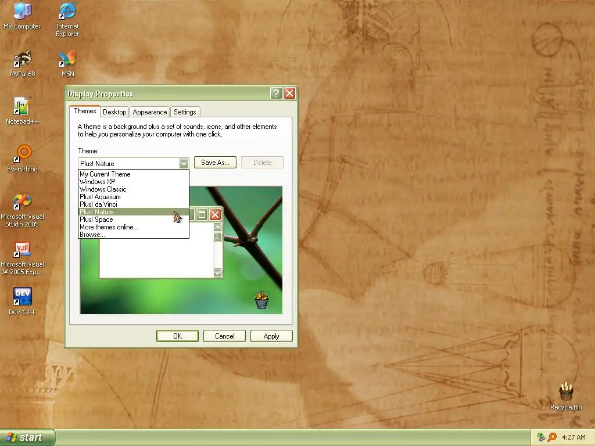Switch to the Themes tab
The height and width of the screenshot is (446, 595).
click(85, 111)
